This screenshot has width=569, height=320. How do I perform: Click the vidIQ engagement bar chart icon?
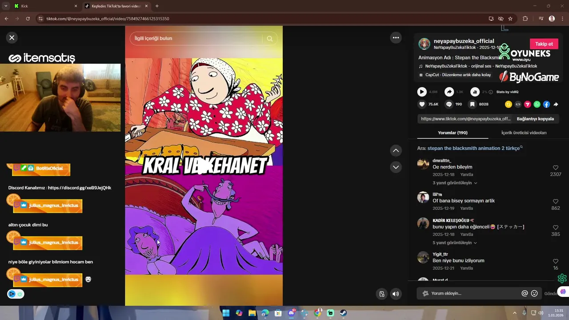click(475, 92)
